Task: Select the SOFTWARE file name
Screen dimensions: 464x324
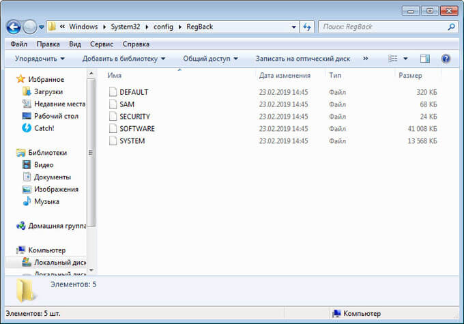Action: click(137, 128)
